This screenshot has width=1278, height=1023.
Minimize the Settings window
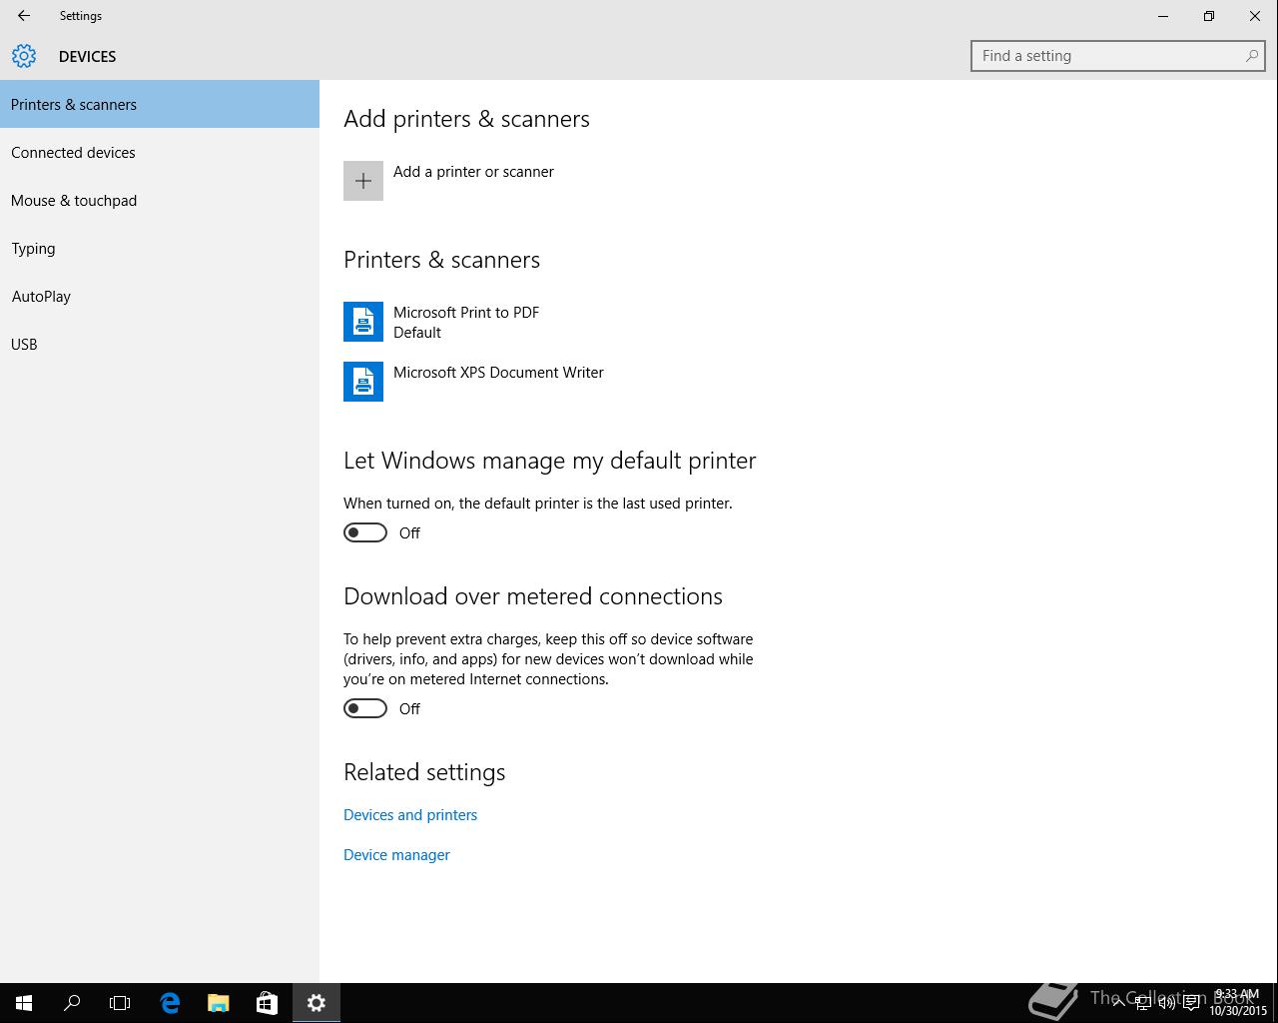[1163, 16]
